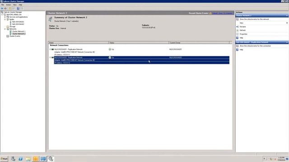
Task: Select the NLB-2K8-DAG01 Replication Network row
Action: 141,52
